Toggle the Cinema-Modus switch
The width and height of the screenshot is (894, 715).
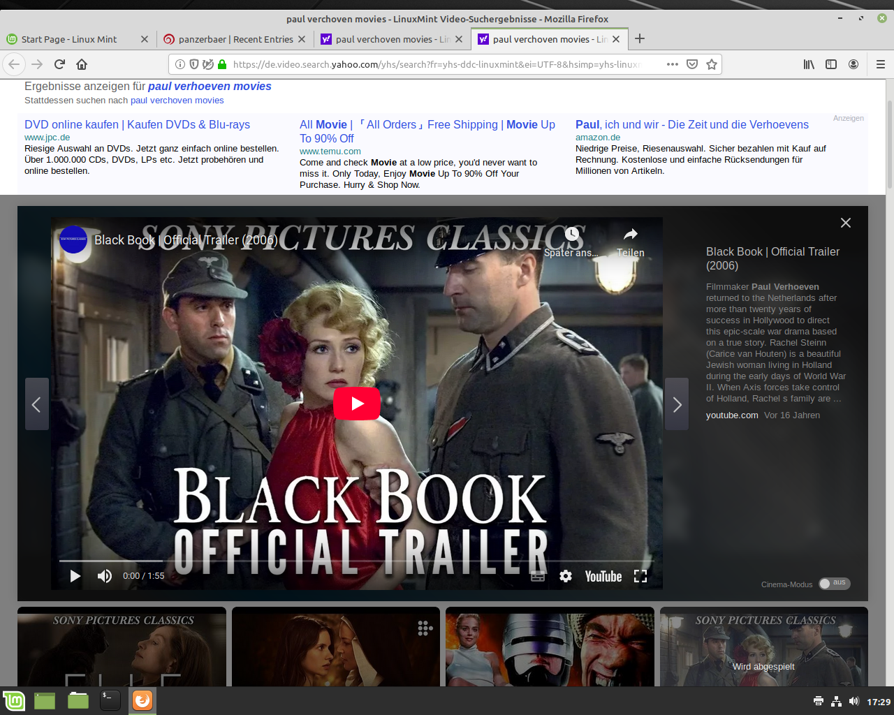[x=835, y=583]
